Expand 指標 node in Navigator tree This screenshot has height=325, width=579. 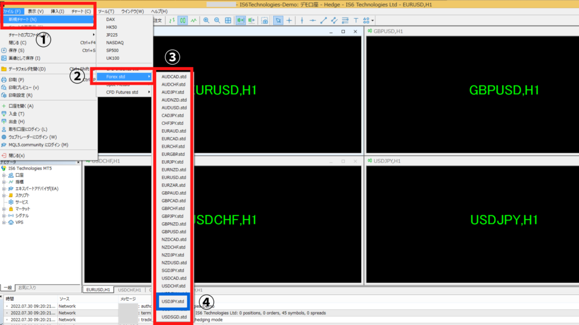pyautogui.click(x=4, y=182)
